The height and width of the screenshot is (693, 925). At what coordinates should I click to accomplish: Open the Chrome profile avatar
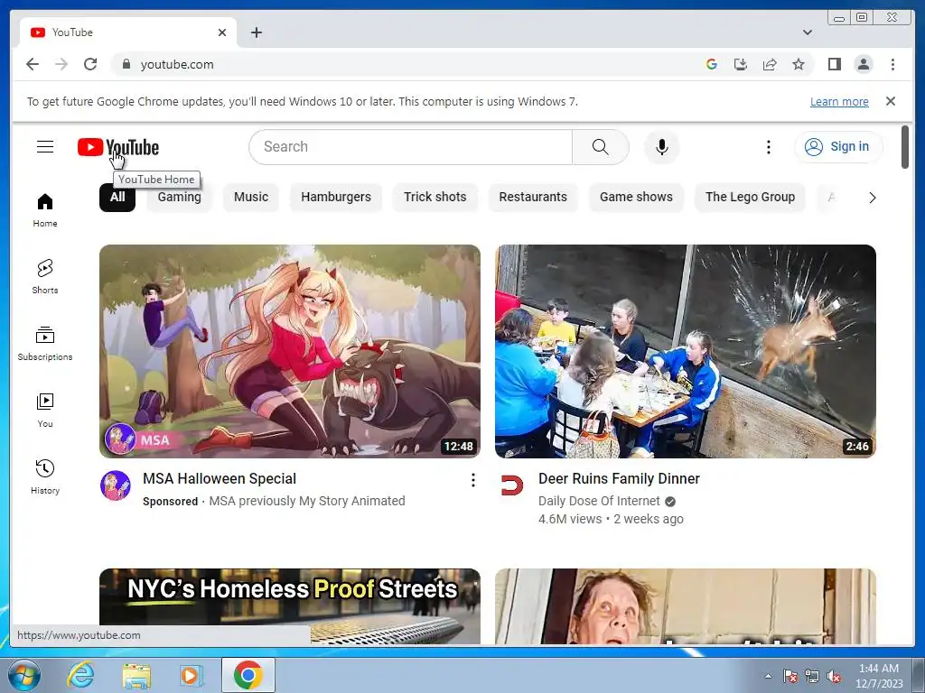(x=863, y=64)
